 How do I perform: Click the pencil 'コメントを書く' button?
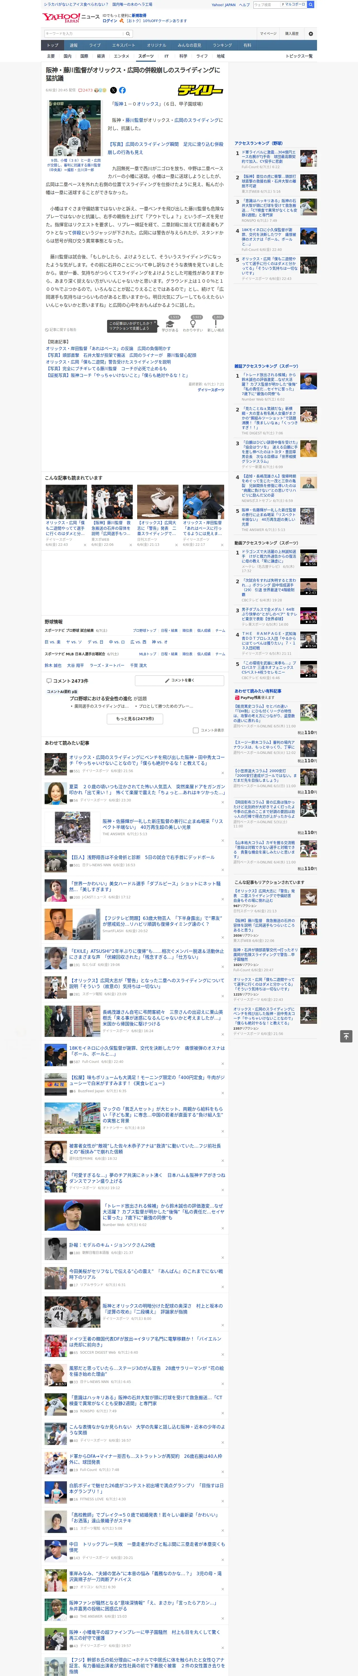tap(179, 680)
